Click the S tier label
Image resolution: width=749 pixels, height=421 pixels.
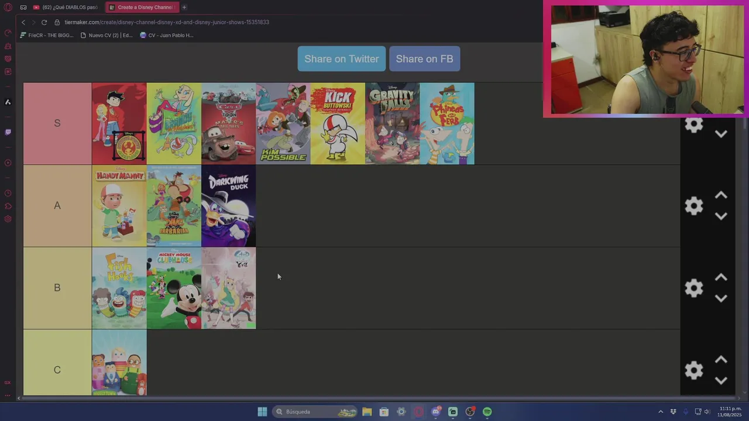pyautogui.click(x=57, y=123)
